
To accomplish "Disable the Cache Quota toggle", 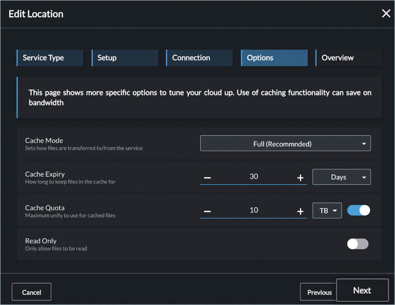I will click(x=359, y=210).
